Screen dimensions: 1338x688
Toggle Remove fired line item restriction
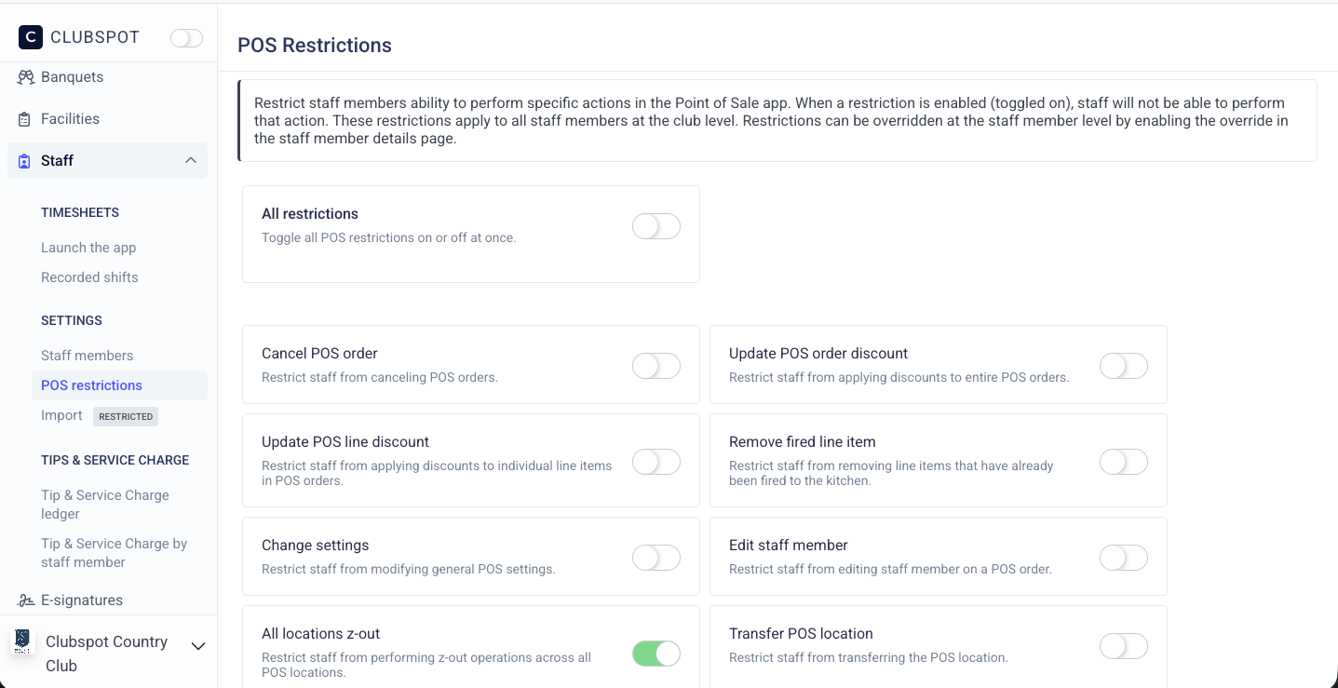pos(1124,462)
